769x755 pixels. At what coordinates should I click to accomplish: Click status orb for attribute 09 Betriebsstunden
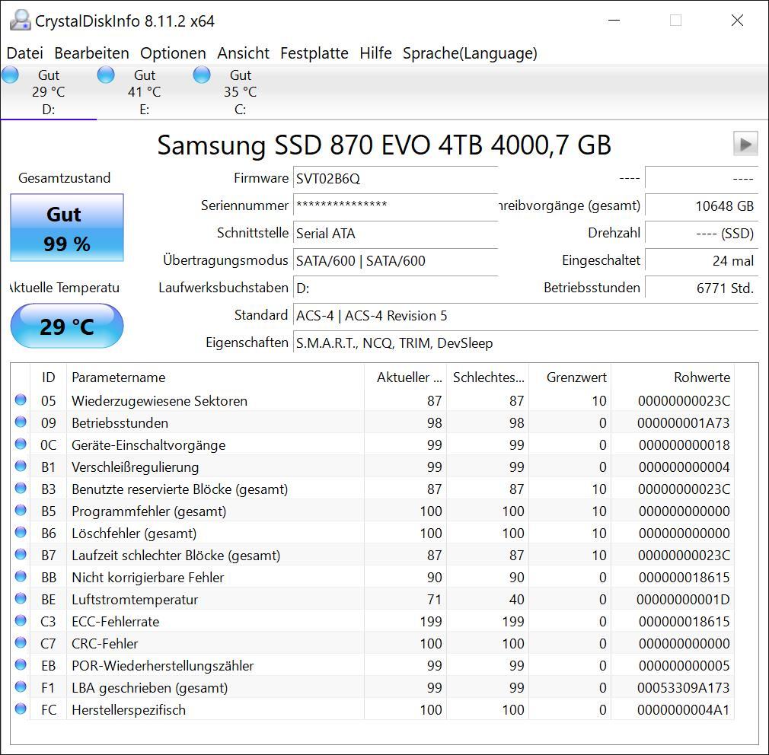coord(21,422)
